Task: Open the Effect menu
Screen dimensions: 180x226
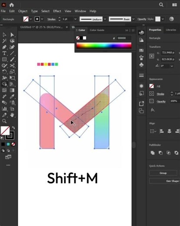Action: click(57, 11)
